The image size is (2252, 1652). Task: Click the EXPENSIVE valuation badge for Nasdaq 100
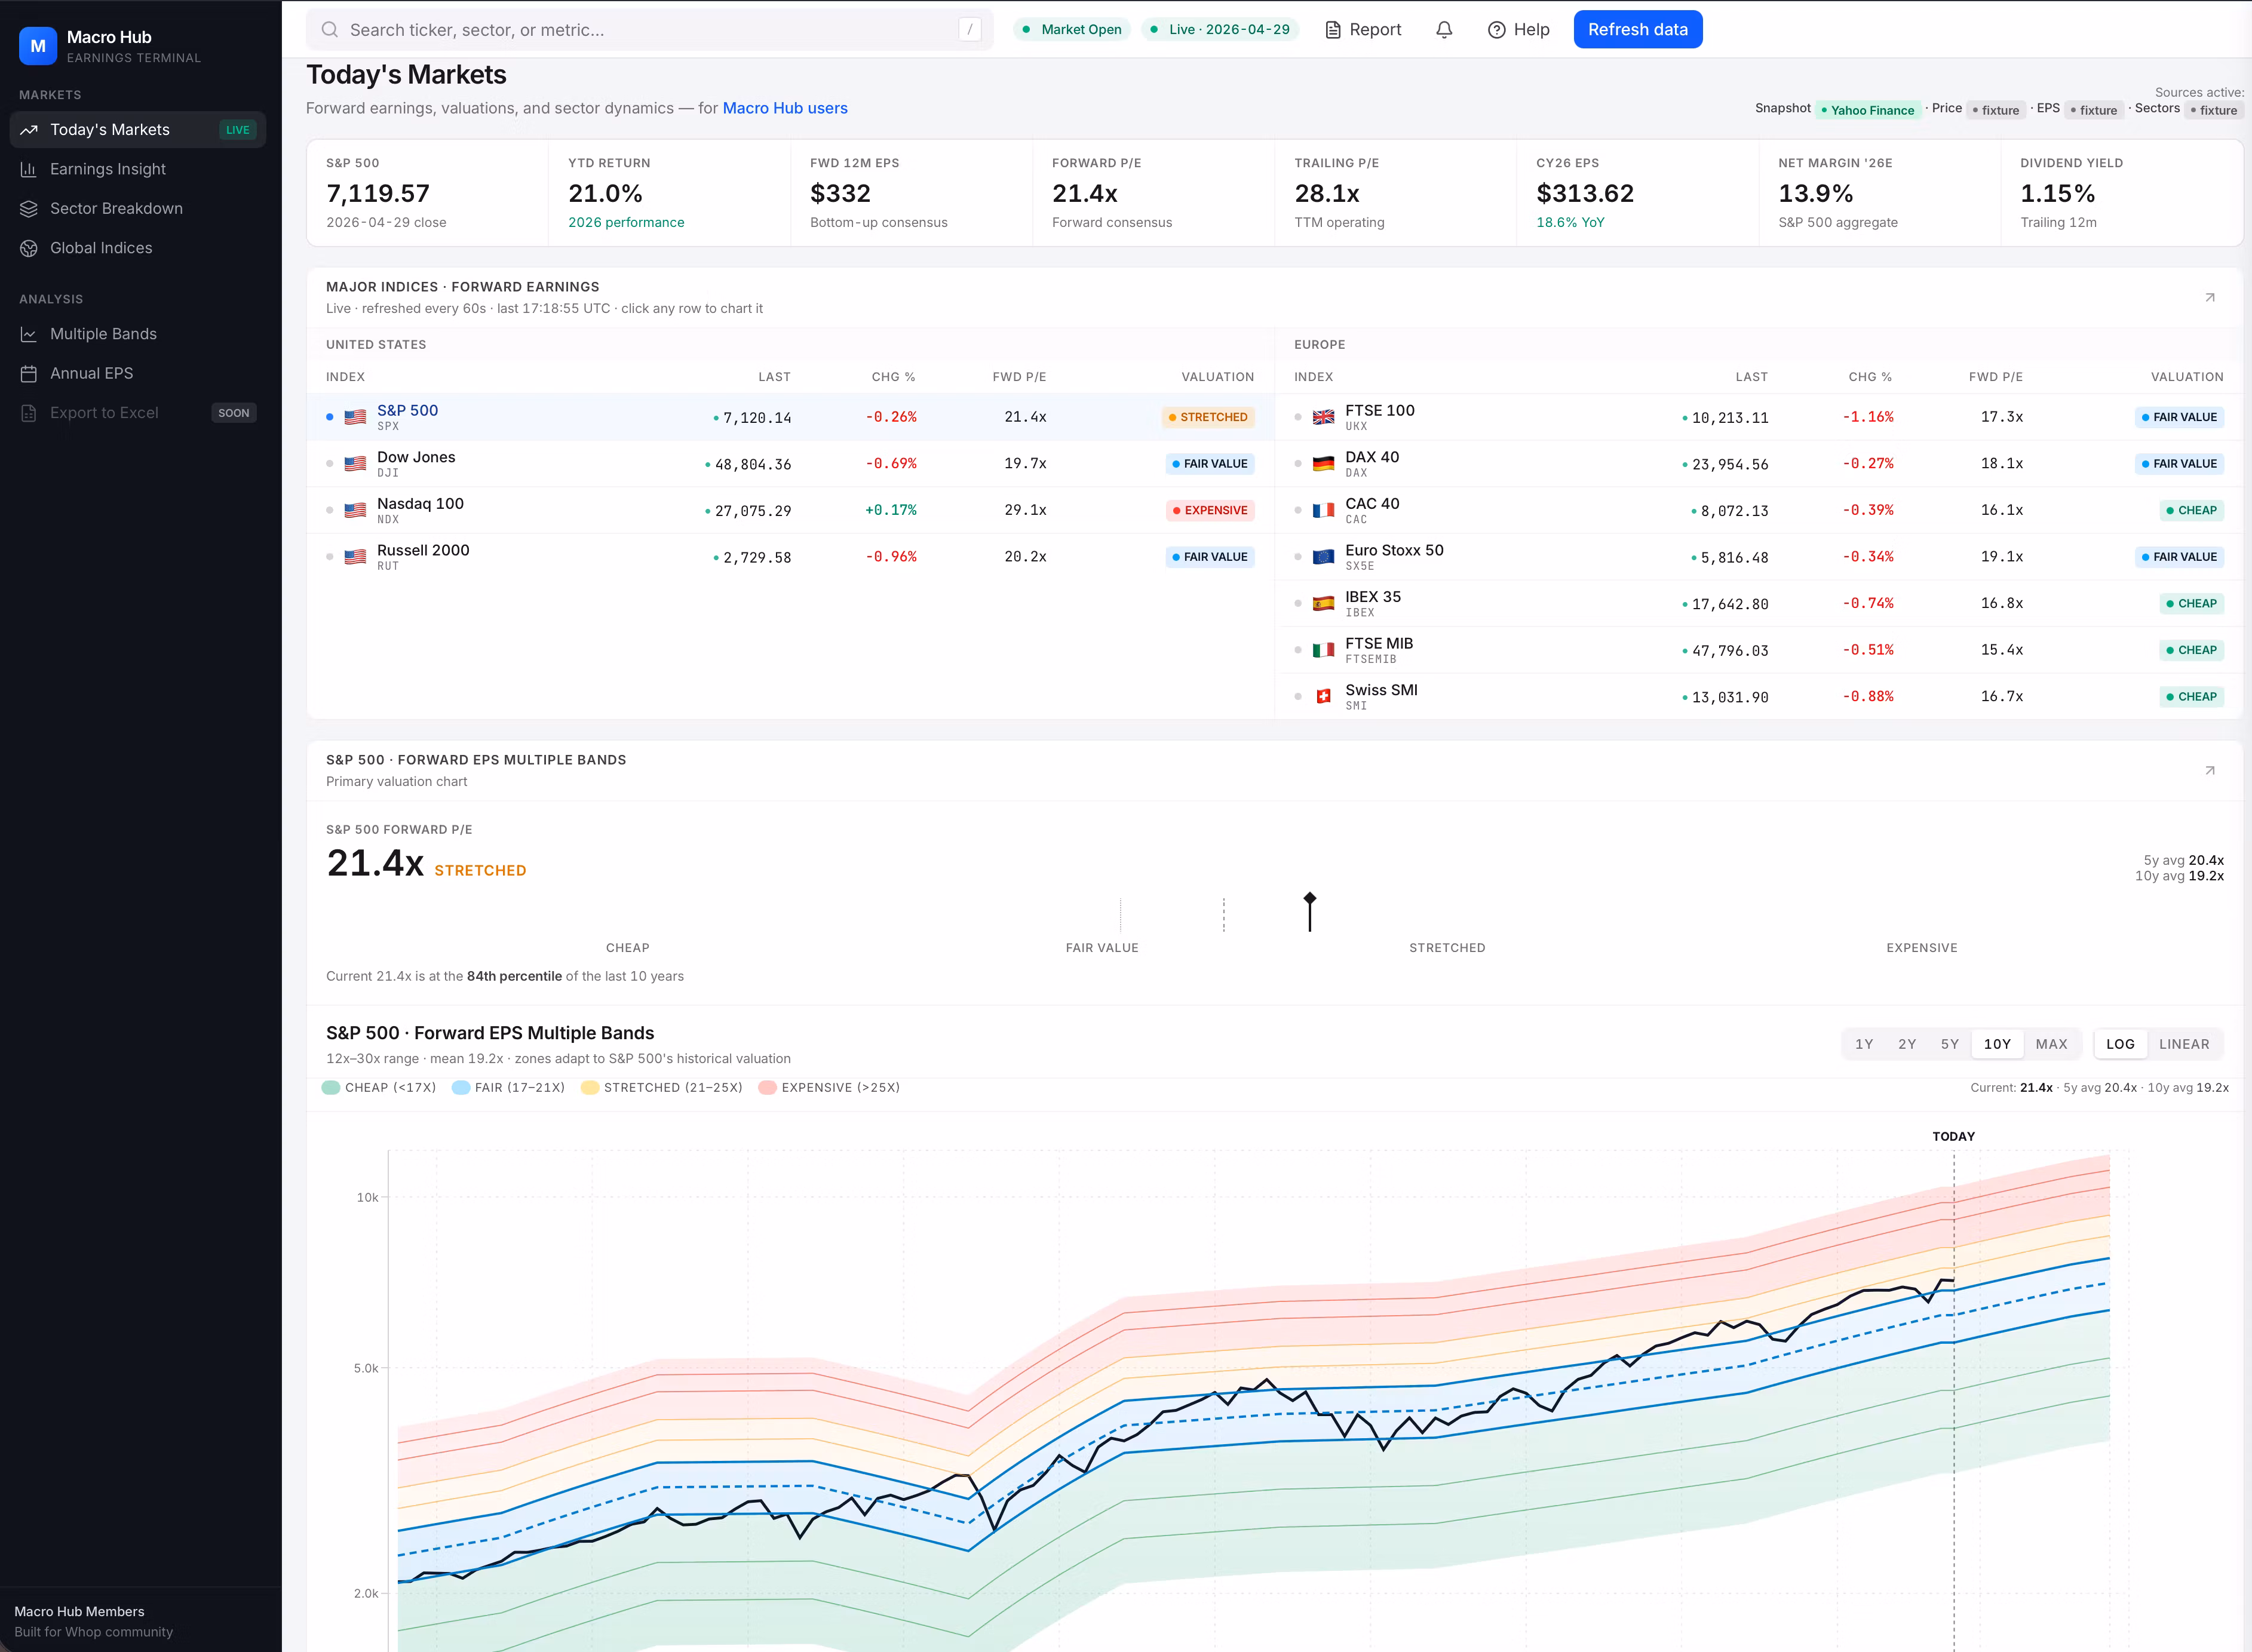(x=1211, y=510)
